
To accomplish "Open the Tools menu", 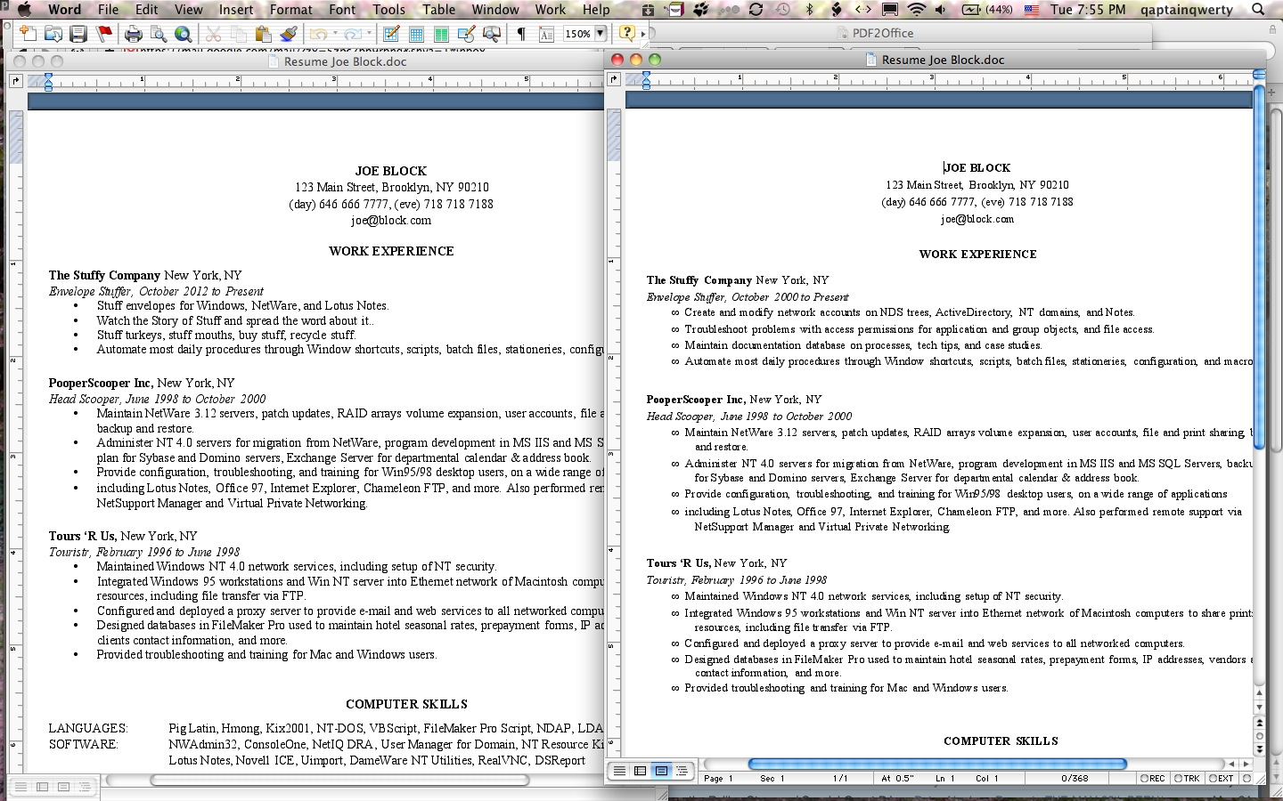I will coord(389,10).
